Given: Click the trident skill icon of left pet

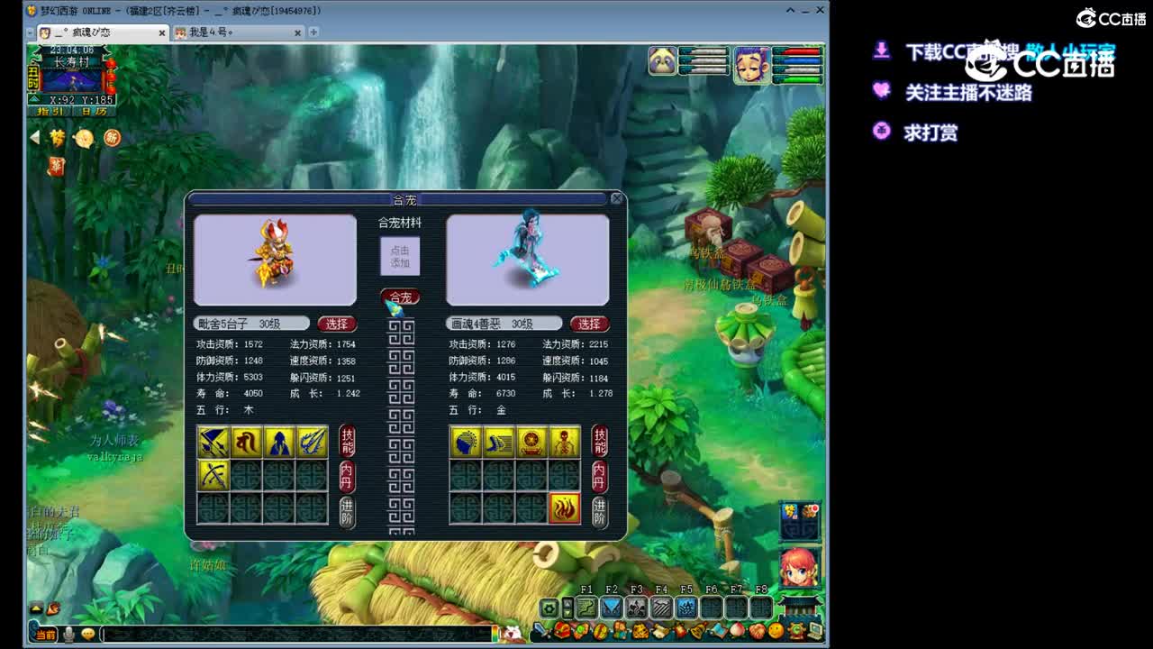Looking at the screenshot, I should tap(312, 442).
